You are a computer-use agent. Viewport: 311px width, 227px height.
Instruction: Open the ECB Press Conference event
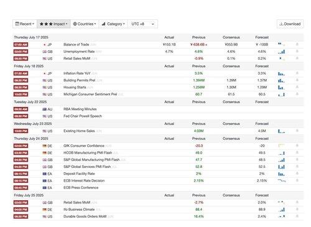tap(81, 188)
